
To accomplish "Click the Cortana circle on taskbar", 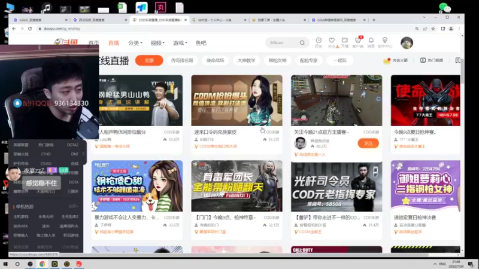I will point(17,264).
